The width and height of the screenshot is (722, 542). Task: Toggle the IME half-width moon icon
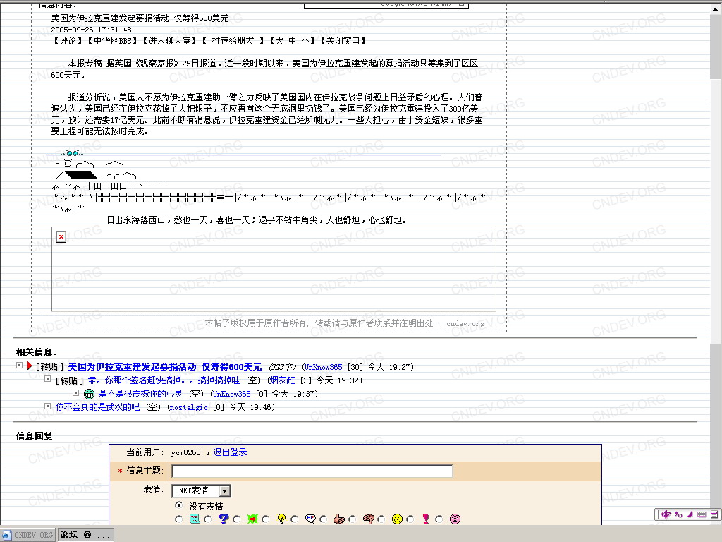pyautogui.click(x=690, y=514)
